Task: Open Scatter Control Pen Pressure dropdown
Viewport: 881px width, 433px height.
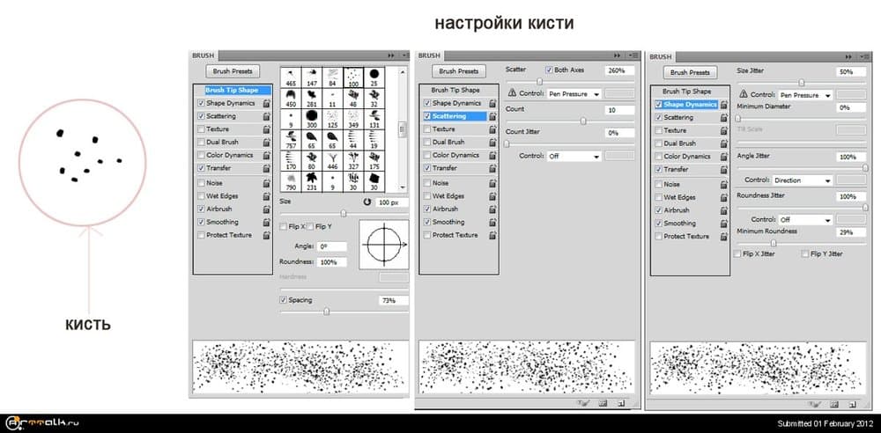Action: [x=574, y=94]
